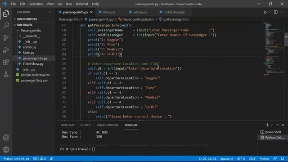Open the Run and Debug view

[x=6, y=50]
